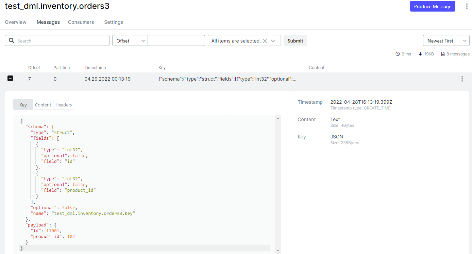Click the timestamp 04.29.2022 00:13:19
The width and height of the screenshot is (472, 254).
coord(107,79)
